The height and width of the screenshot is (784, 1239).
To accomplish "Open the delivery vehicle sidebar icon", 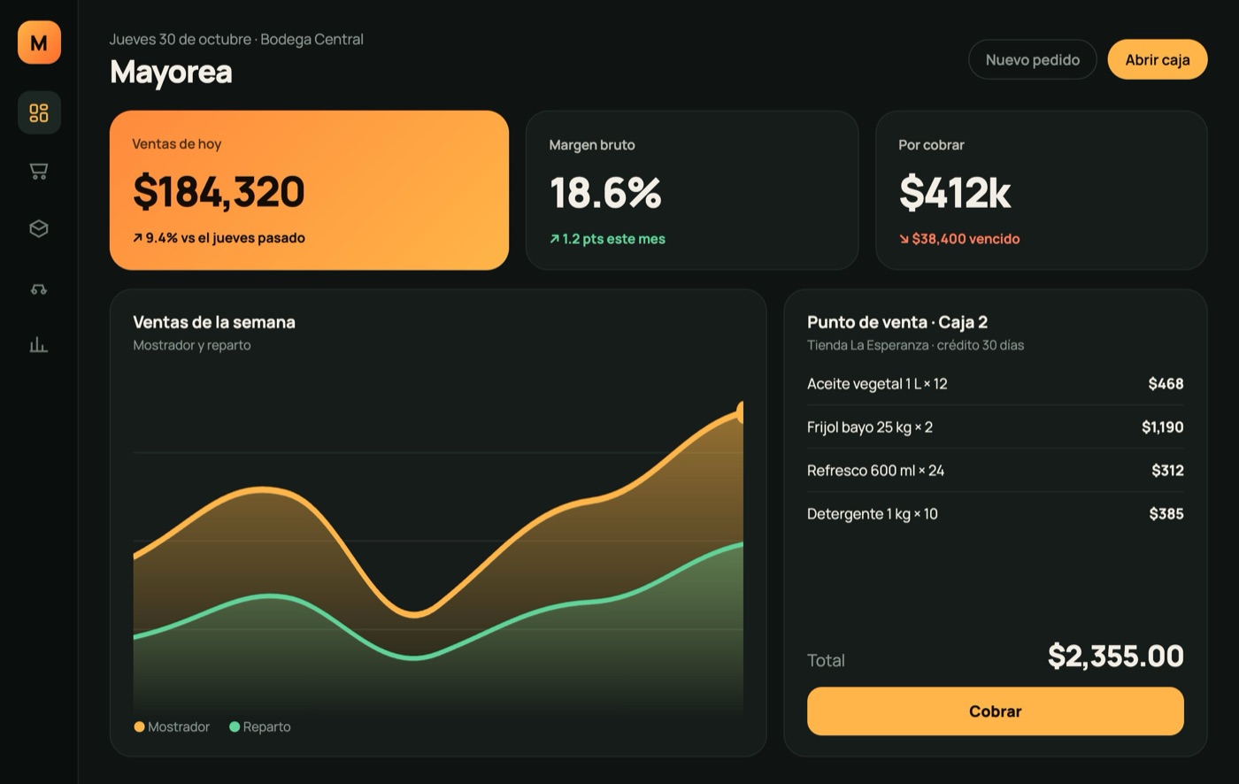I will click(x=39, y=288).
